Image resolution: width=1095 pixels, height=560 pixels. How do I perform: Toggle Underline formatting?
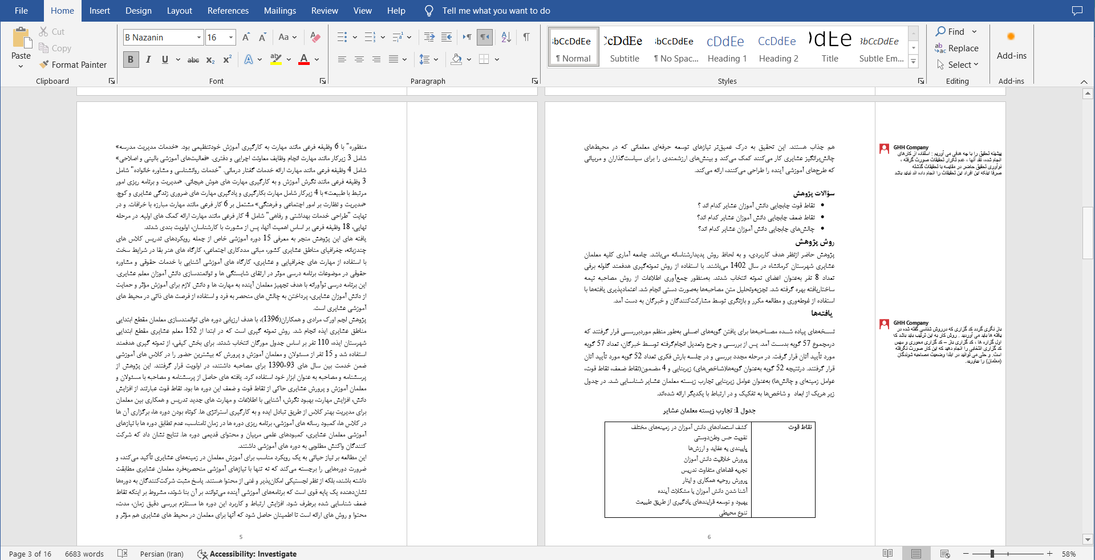pos(165,59)
